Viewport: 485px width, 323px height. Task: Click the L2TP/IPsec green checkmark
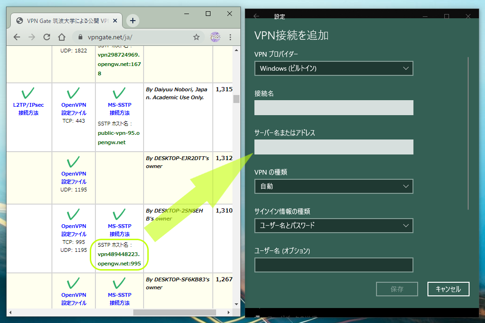coord(28,93)
